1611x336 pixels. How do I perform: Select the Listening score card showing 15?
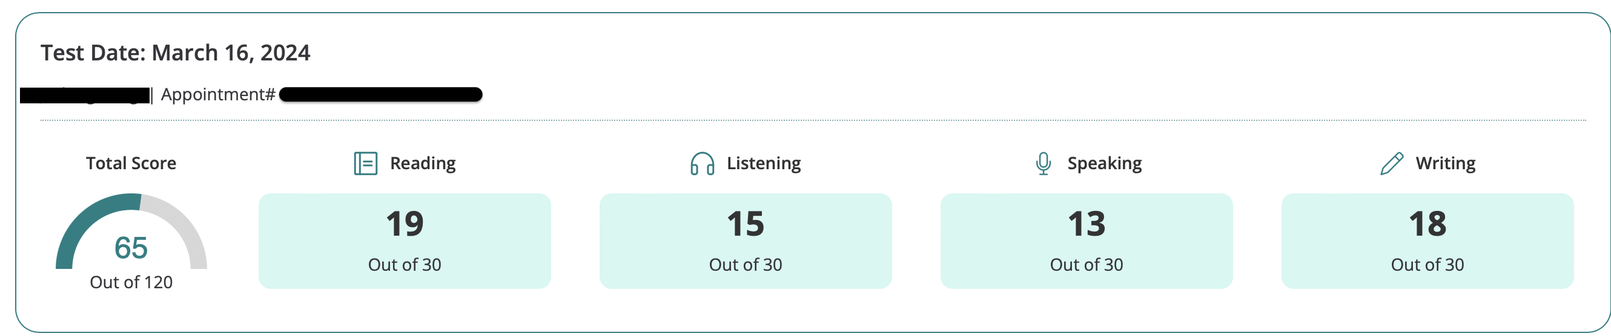click(x=746, y=241)
